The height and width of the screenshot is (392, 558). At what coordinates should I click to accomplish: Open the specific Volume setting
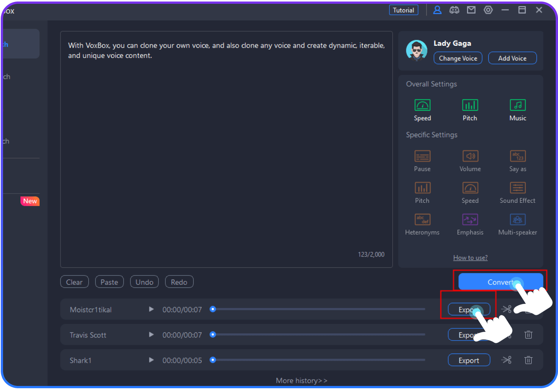tap(470, 161)
